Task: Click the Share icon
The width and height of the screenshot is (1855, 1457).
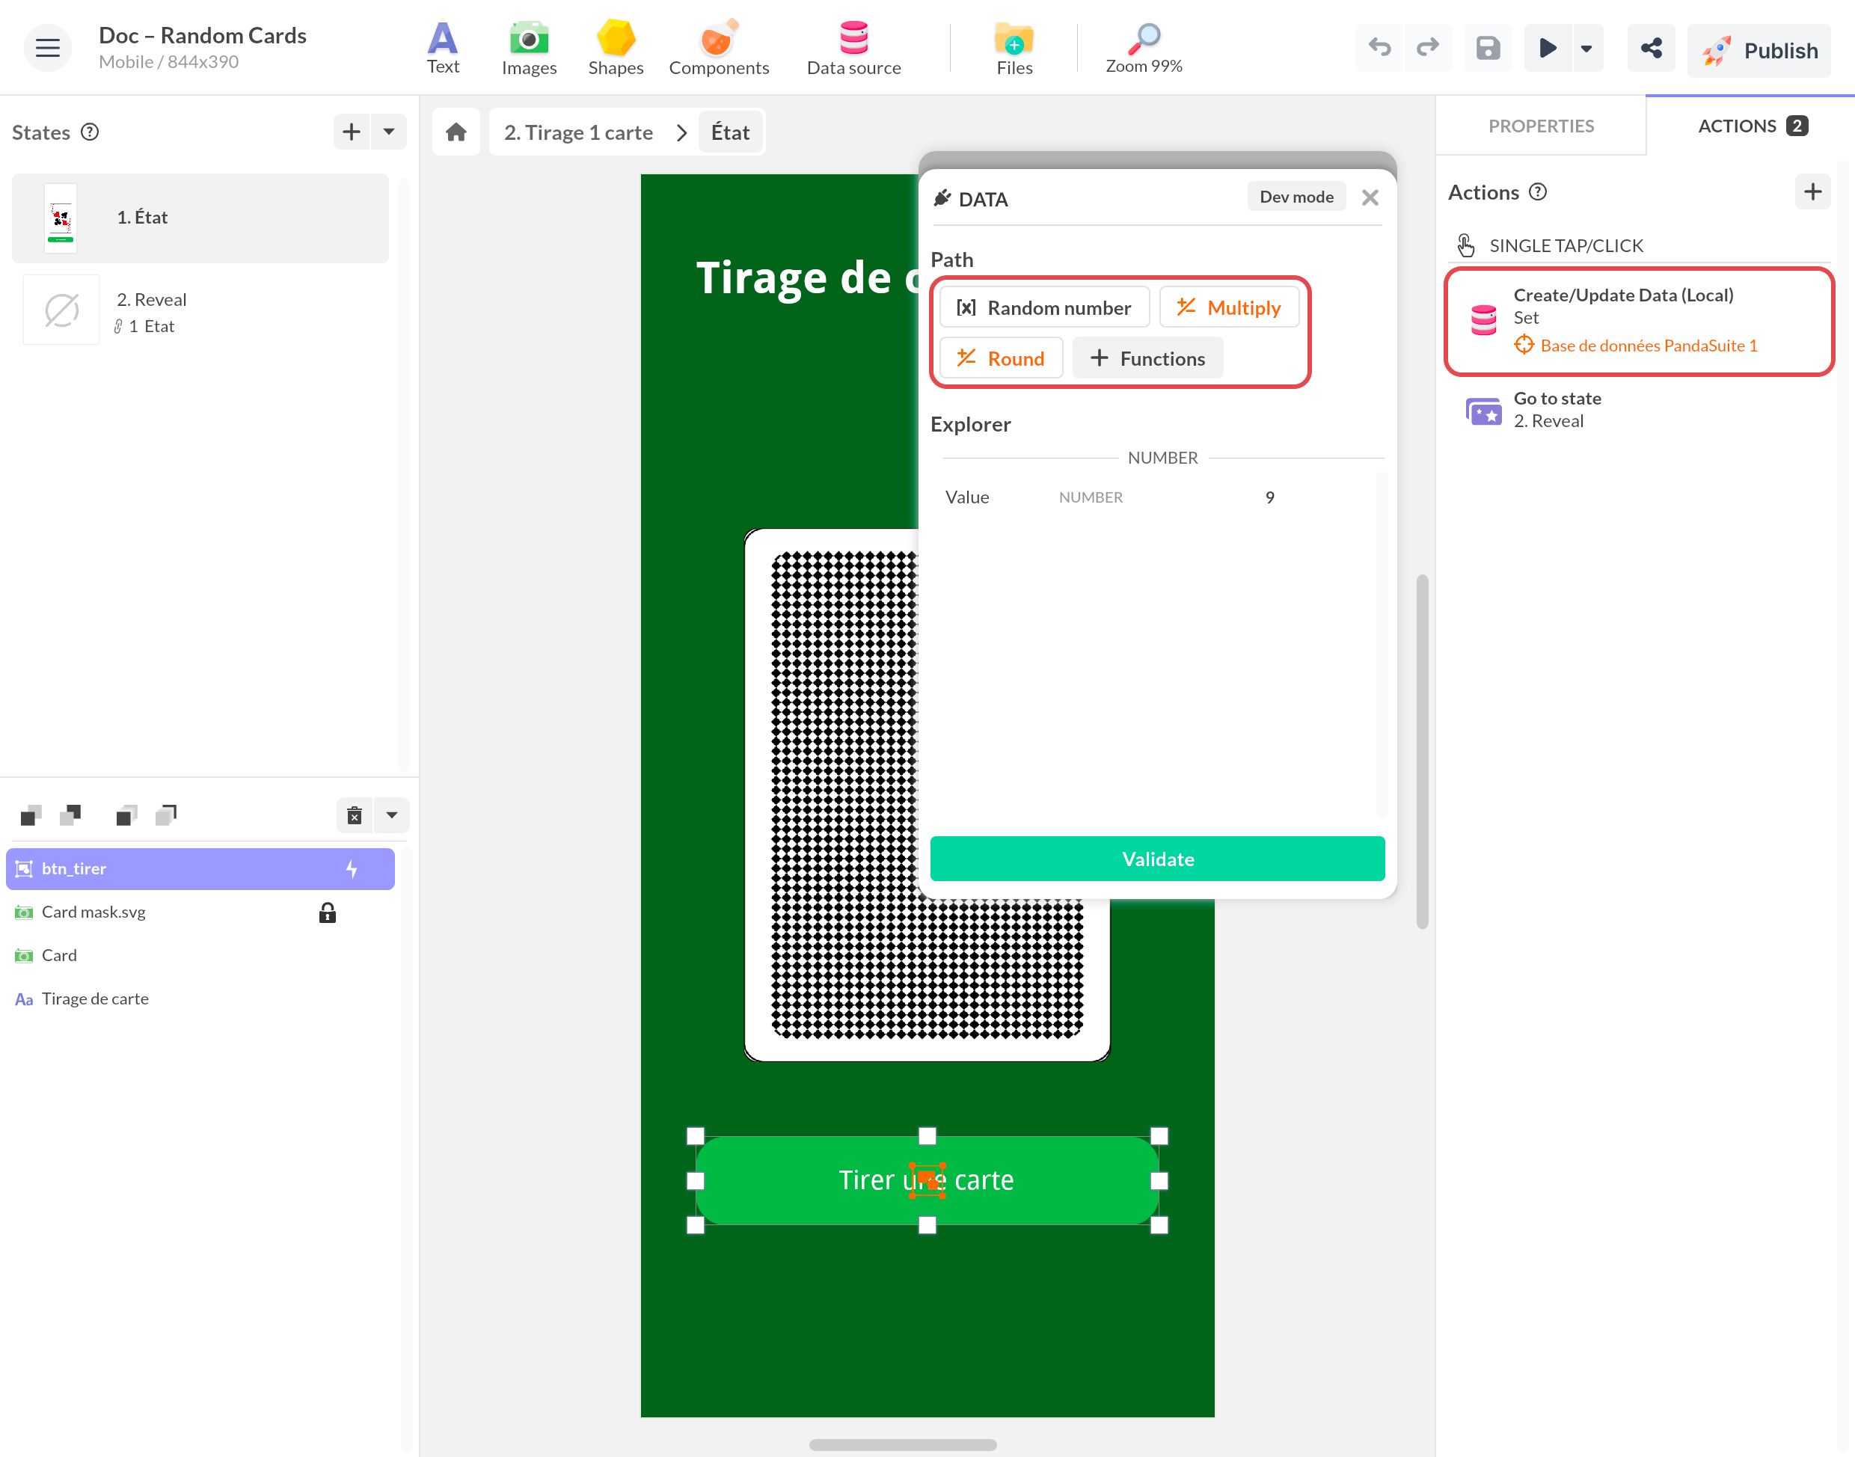Action: [1651, 48]
